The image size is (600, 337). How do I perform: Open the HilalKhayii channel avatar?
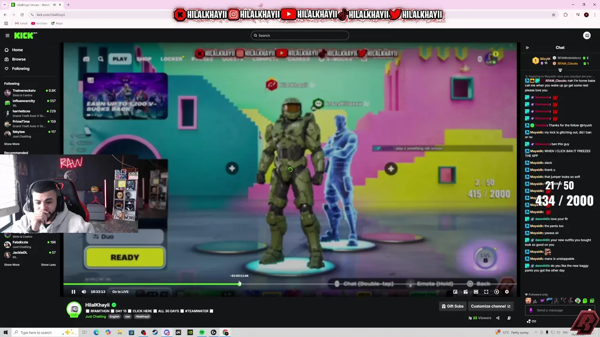pos(74,309)
